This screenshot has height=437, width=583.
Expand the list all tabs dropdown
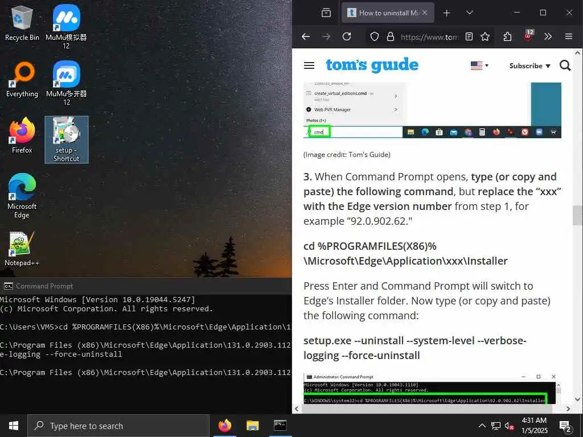click(470, 13)
